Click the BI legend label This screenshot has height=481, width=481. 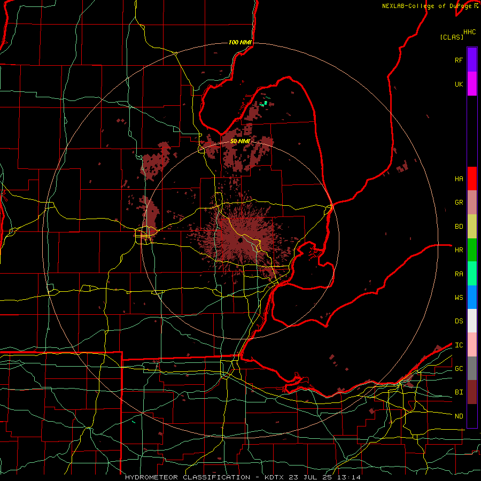pyautogui.click(x=459, y=392)
